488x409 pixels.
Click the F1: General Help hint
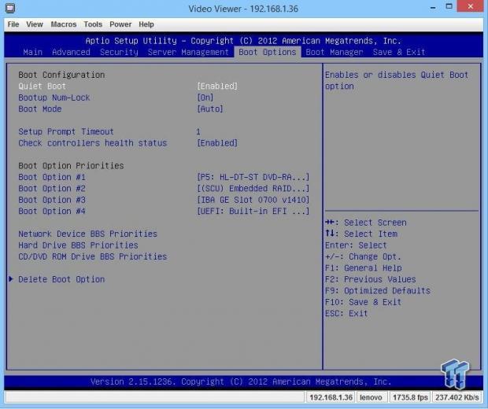click(x=363, y=268)
